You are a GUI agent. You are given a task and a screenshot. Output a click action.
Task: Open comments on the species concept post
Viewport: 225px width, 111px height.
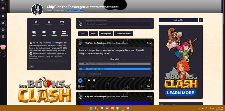(89, 80)
